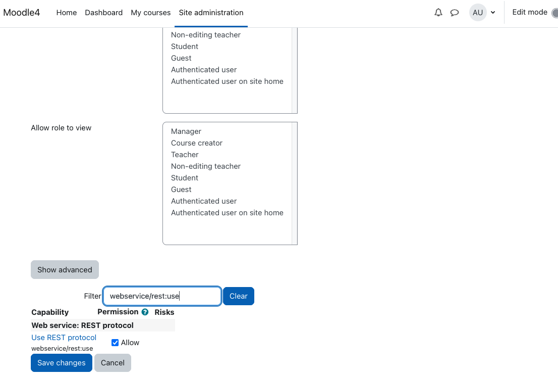The image size is (558, 379).
Task: Go to the Home menu item
Action: [67, 13]
